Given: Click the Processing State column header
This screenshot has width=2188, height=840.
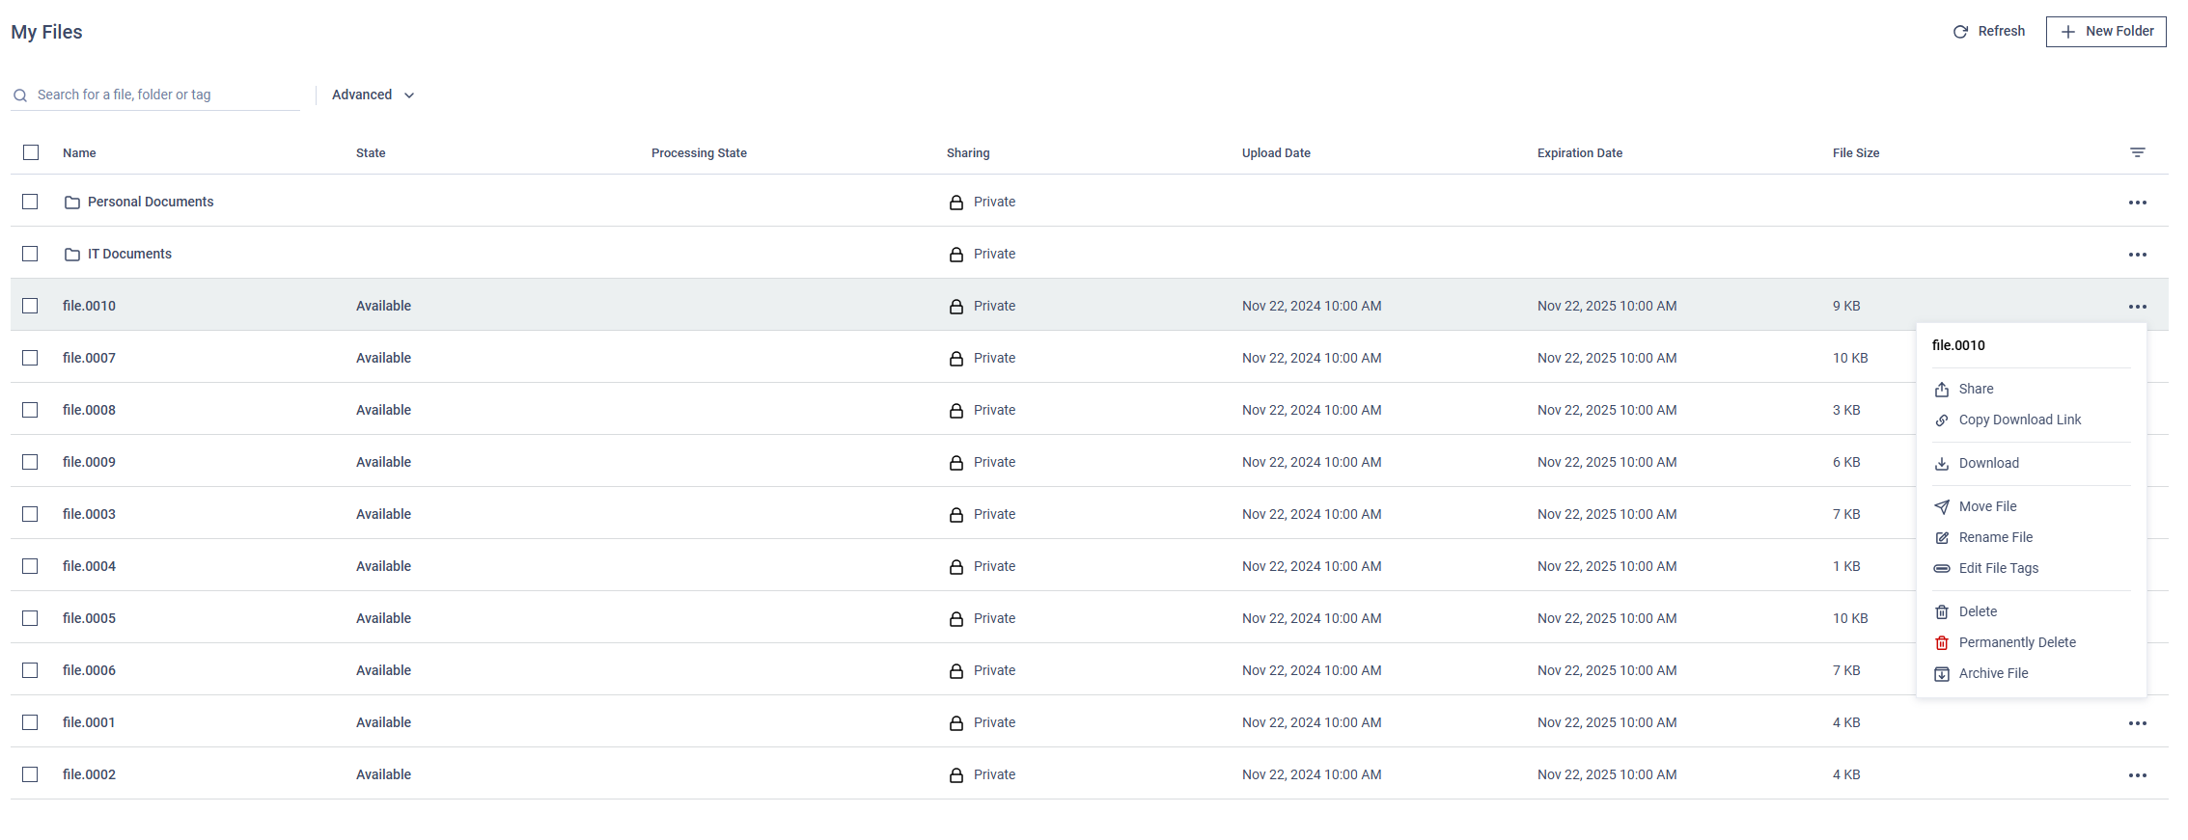Looking at the screenshot, I should pos(699,152).
